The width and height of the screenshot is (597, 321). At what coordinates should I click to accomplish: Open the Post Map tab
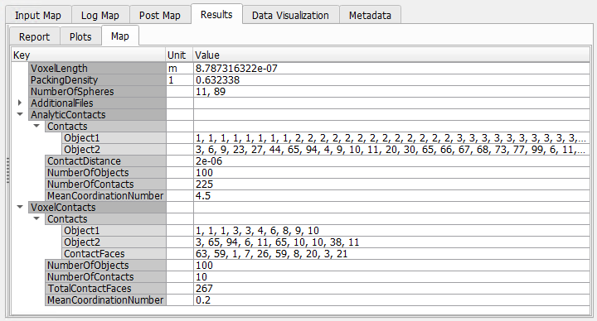coord(160,15)
